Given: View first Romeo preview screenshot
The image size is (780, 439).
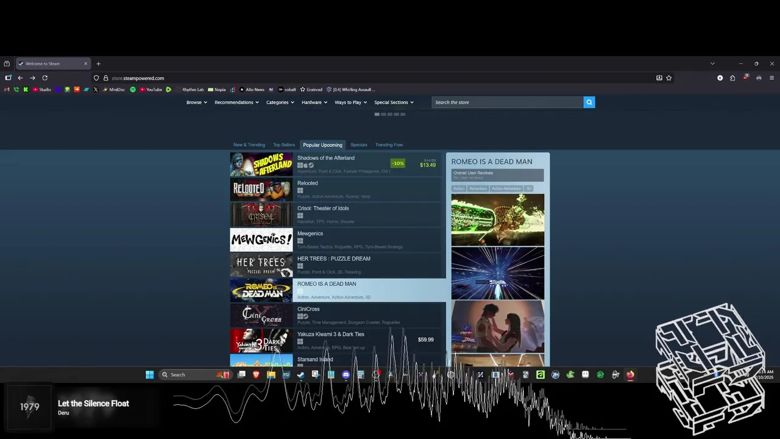Looking at the screenshot, I should point(498,220).
